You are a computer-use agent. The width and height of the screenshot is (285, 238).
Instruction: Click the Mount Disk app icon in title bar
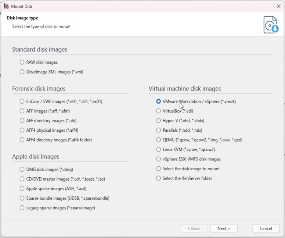[x=7, y=6]
